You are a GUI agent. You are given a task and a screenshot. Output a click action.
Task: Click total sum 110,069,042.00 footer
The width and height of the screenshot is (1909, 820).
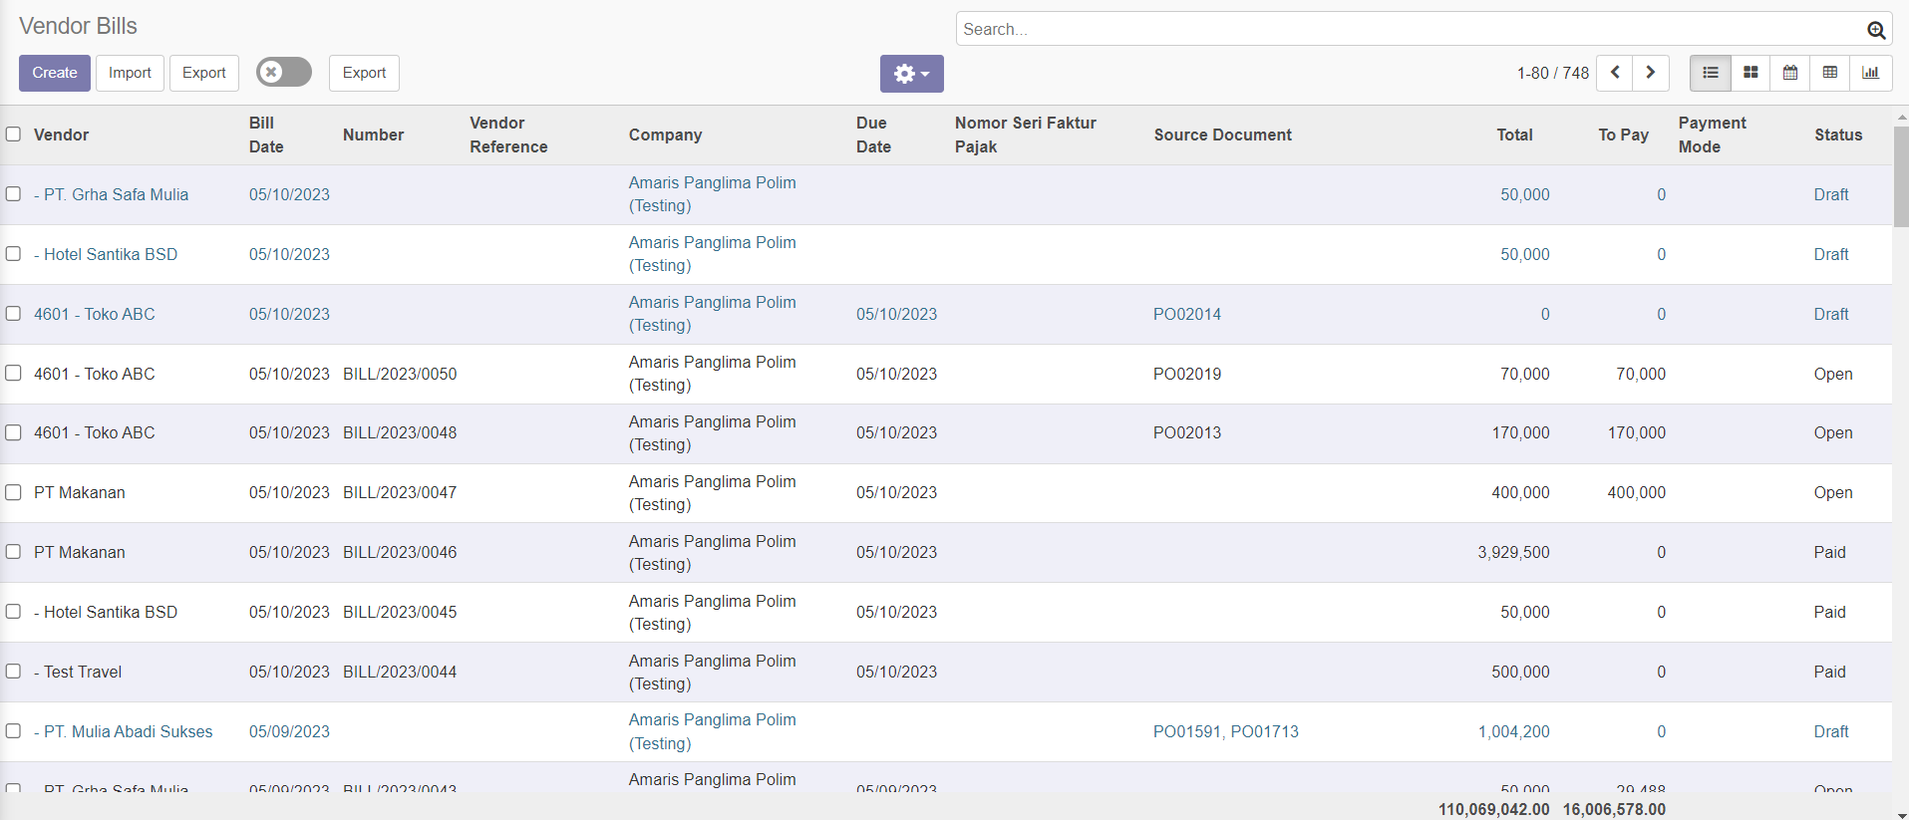1493,809
